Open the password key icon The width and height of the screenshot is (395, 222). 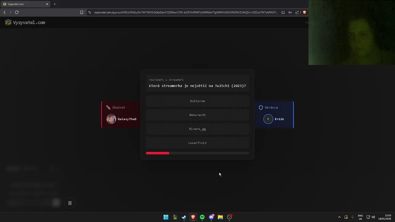tap(290, 12)
